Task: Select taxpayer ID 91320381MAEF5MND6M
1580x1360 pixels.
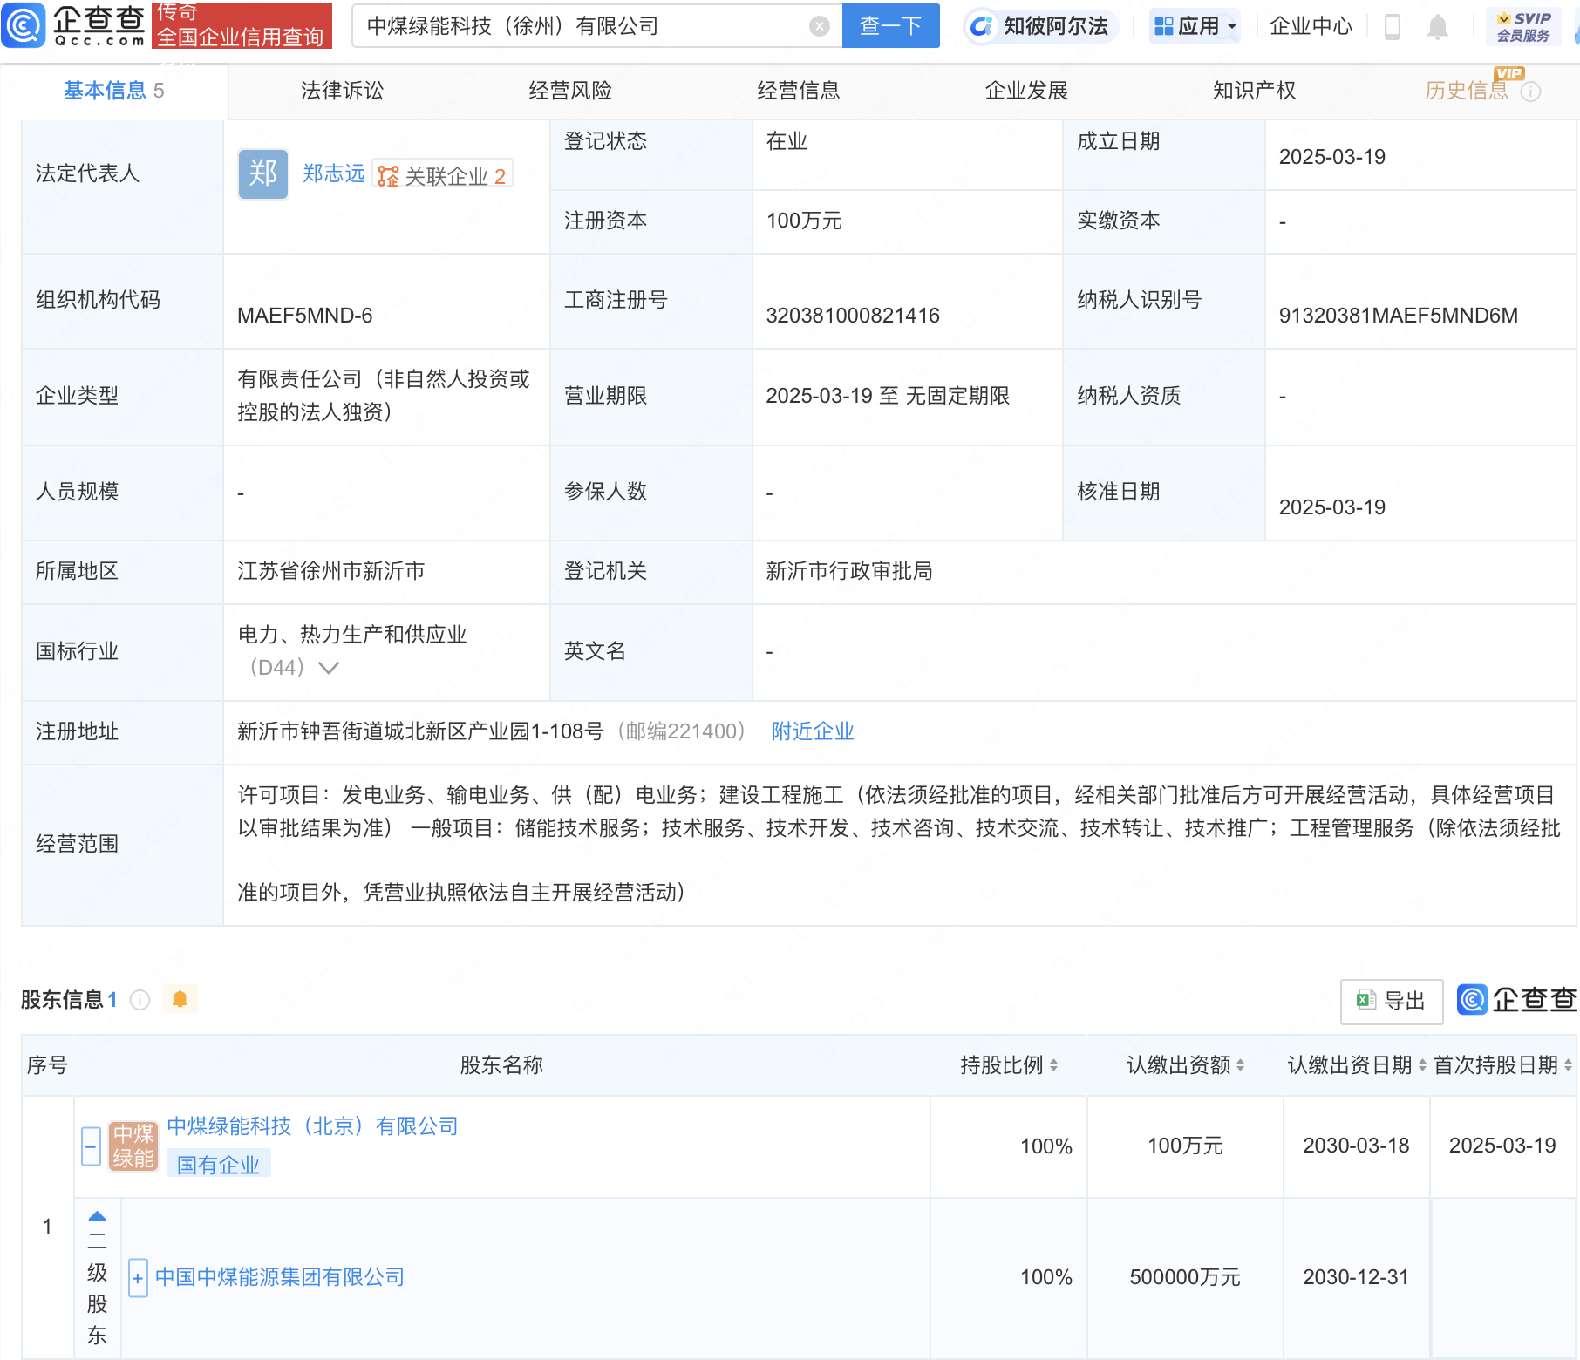Action: coord(1398,316)
